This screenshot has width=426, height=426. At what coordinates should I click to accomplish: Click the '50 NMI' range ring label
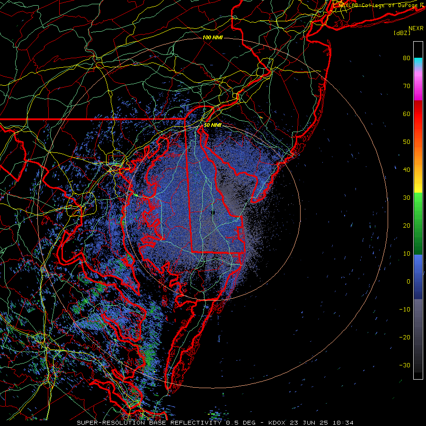[213, 125]
